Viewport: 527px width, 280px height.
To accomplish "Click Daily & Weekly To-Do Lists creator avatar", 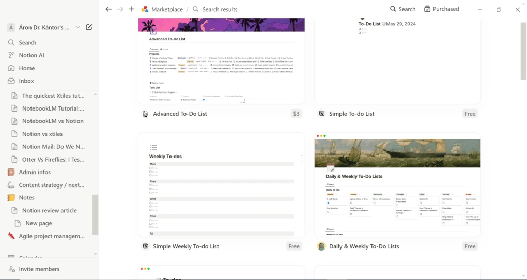I will point(321,247).
